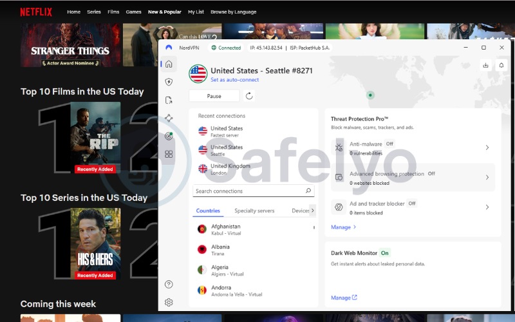Image resolution: width=515 pixels, height=322 pixels.
Task: Open the file sharing sidebar icon
Action: (169, 100)
